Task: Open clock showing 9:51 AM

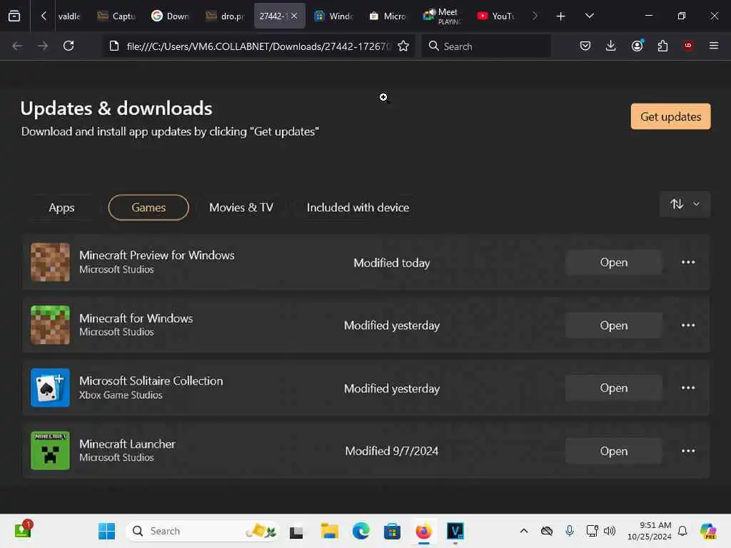Action: point(650,531)
